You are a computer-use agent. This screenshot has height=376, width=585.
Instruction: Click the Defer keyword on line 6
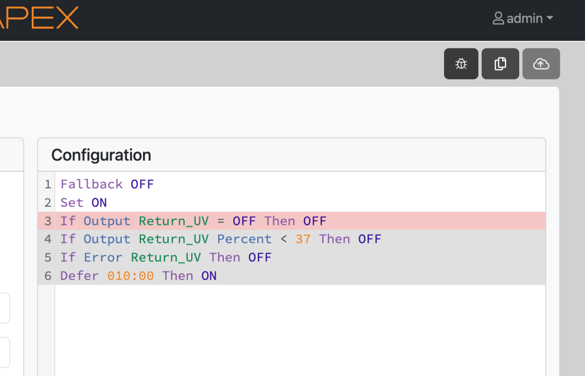tap(79, 276)
